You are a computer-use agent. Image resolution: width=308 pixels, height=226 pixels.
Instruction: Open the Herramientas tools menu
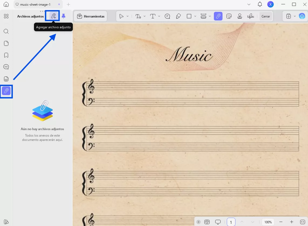pyautogui.click(x=91, y=16)
